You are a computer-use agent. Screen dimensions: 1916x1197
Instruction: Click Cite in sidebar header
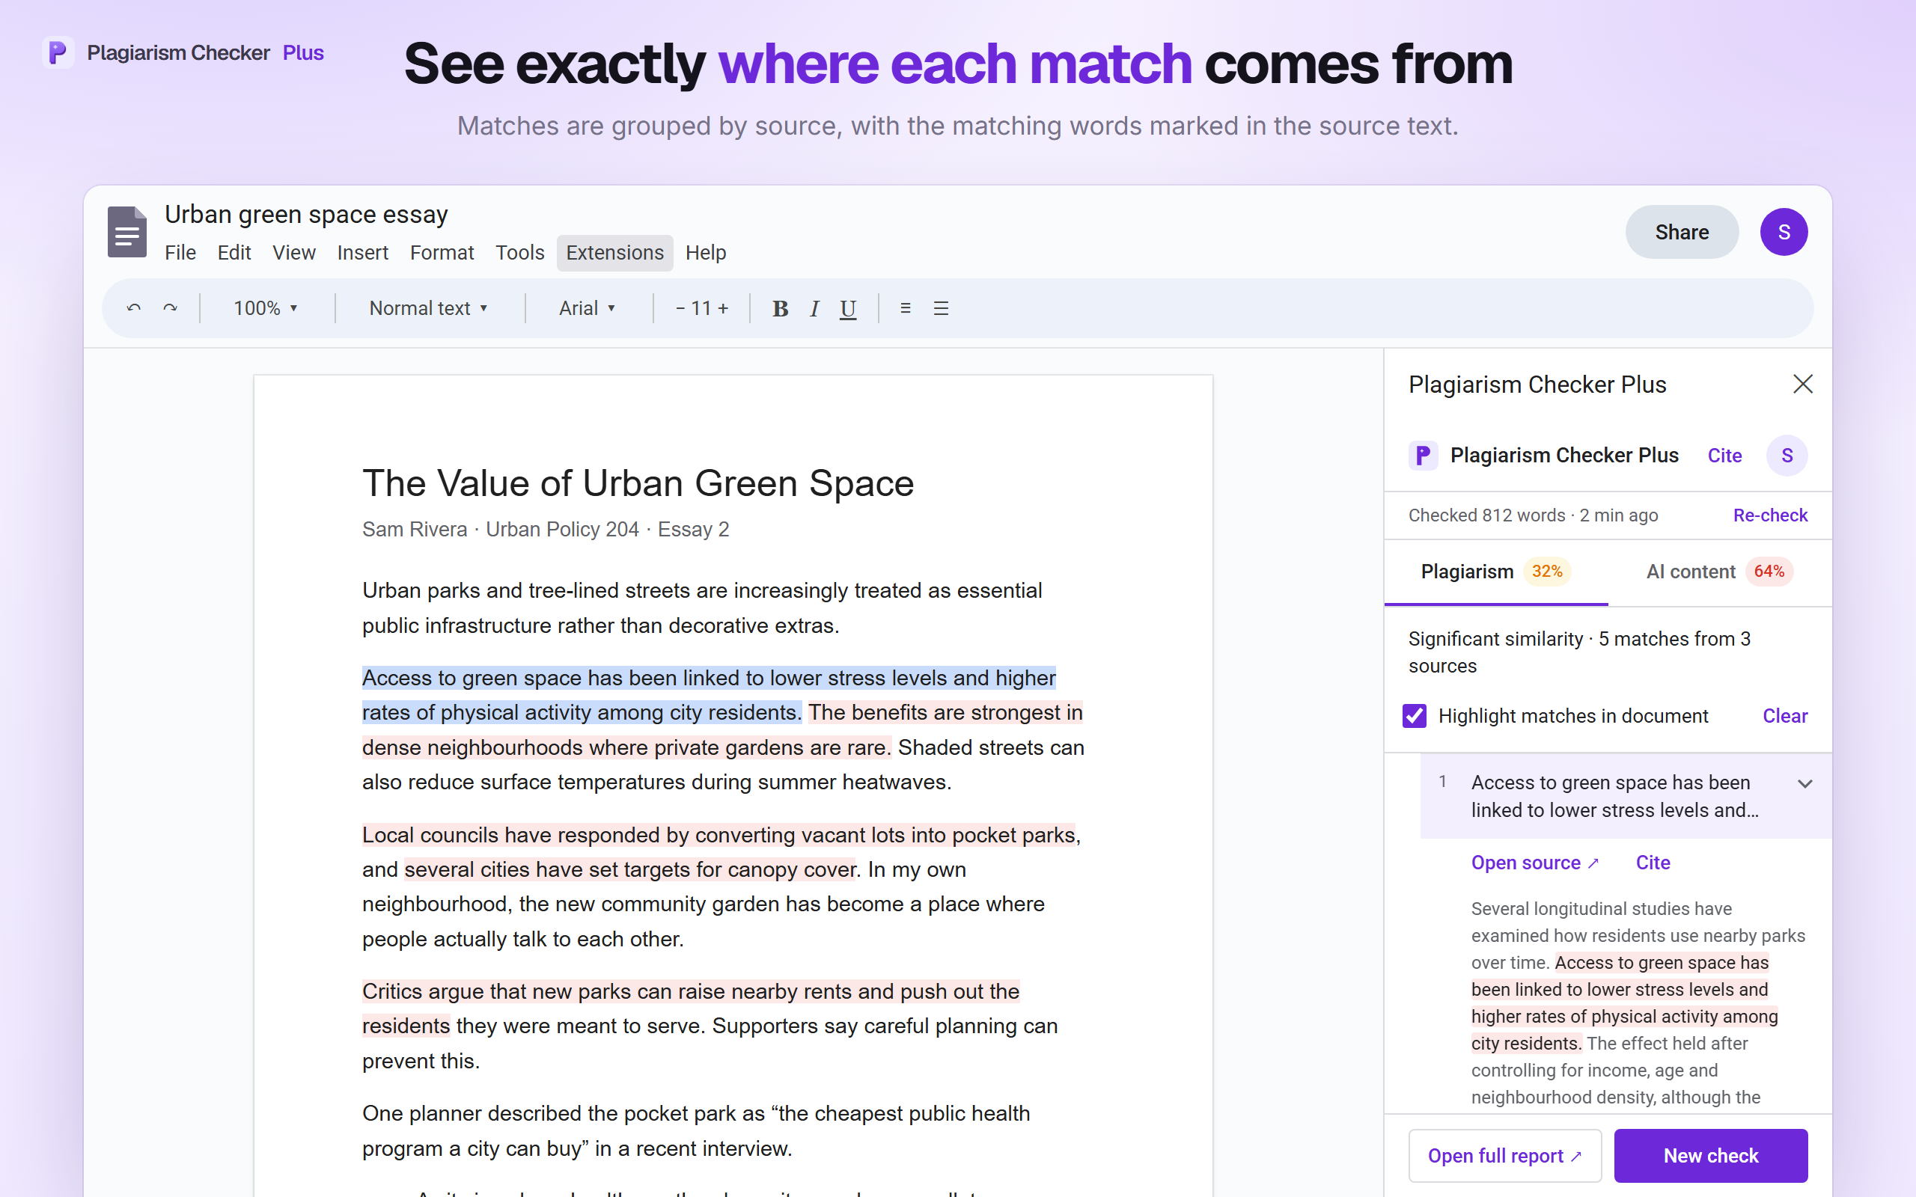point(1724,455)
